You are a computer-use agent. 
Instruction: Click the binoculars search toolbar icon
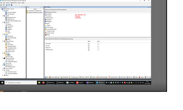(12, 5)
